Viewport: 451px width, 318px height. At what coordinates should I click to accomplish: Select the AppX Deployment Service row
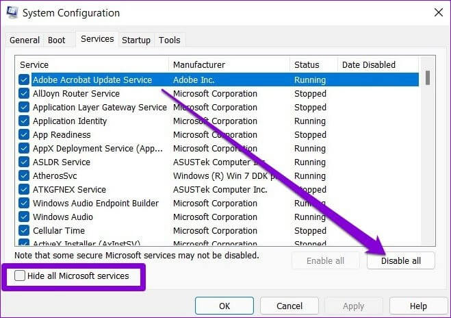point(218,148)
